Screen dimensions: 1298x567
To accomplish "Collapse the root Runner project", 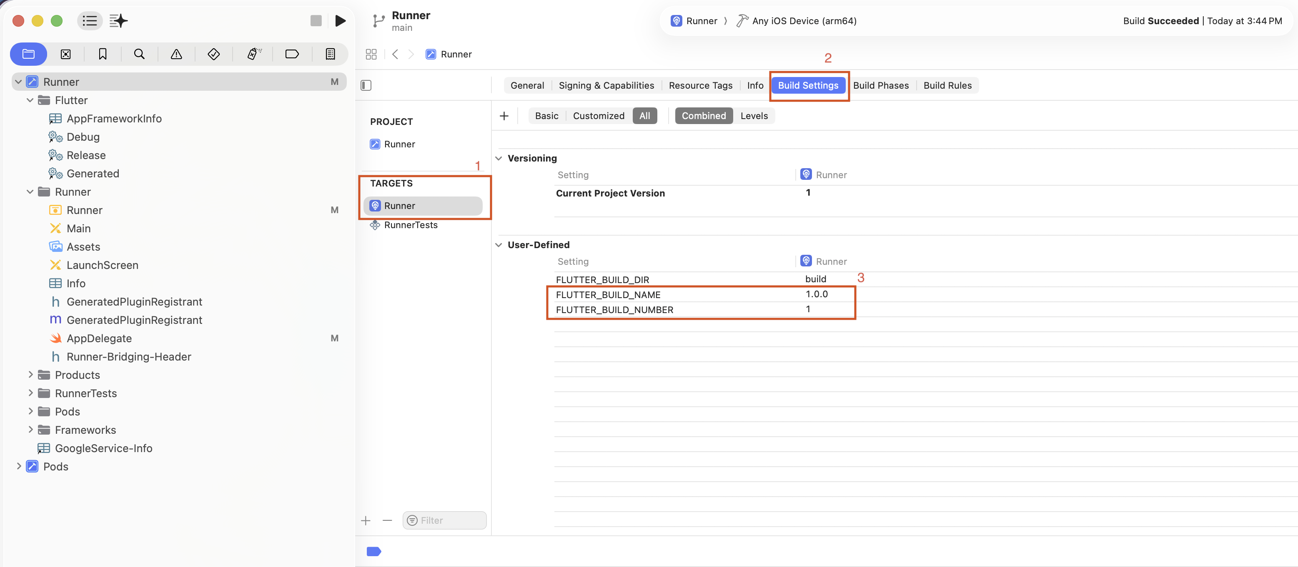I will click(x=19, y=82).
